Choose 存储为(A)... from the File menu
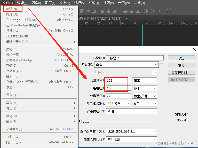Image resolution: width=198 pixels, height=148 pixels. 39,71
